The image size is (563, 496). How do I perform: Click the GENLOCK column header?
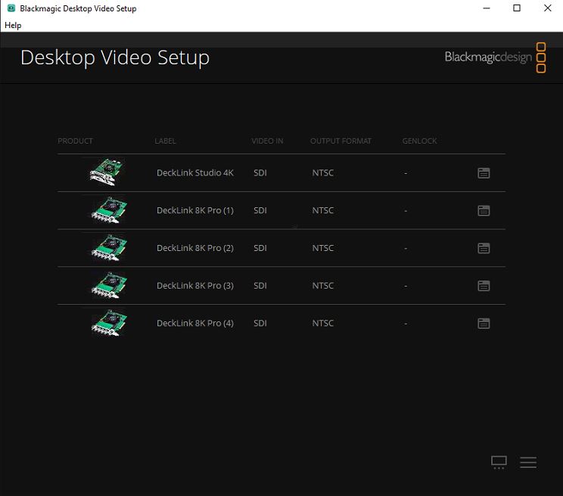pos(419,141)
